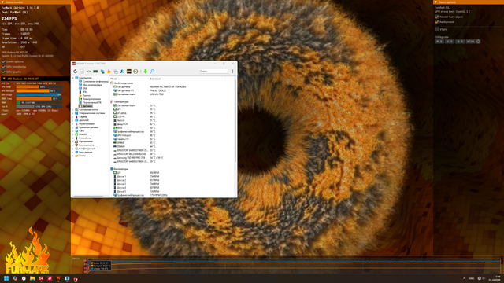Open File Explorer from the taskbar
This screenshot has height=283, width=504.
(32, 278)
